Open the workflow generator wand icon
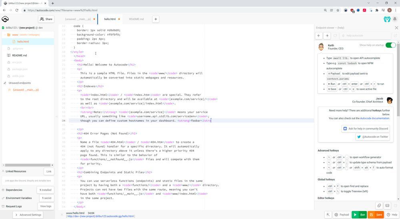The width and height of the screenshot is (400, 219). pyautogui.click(x=328, y=215)
